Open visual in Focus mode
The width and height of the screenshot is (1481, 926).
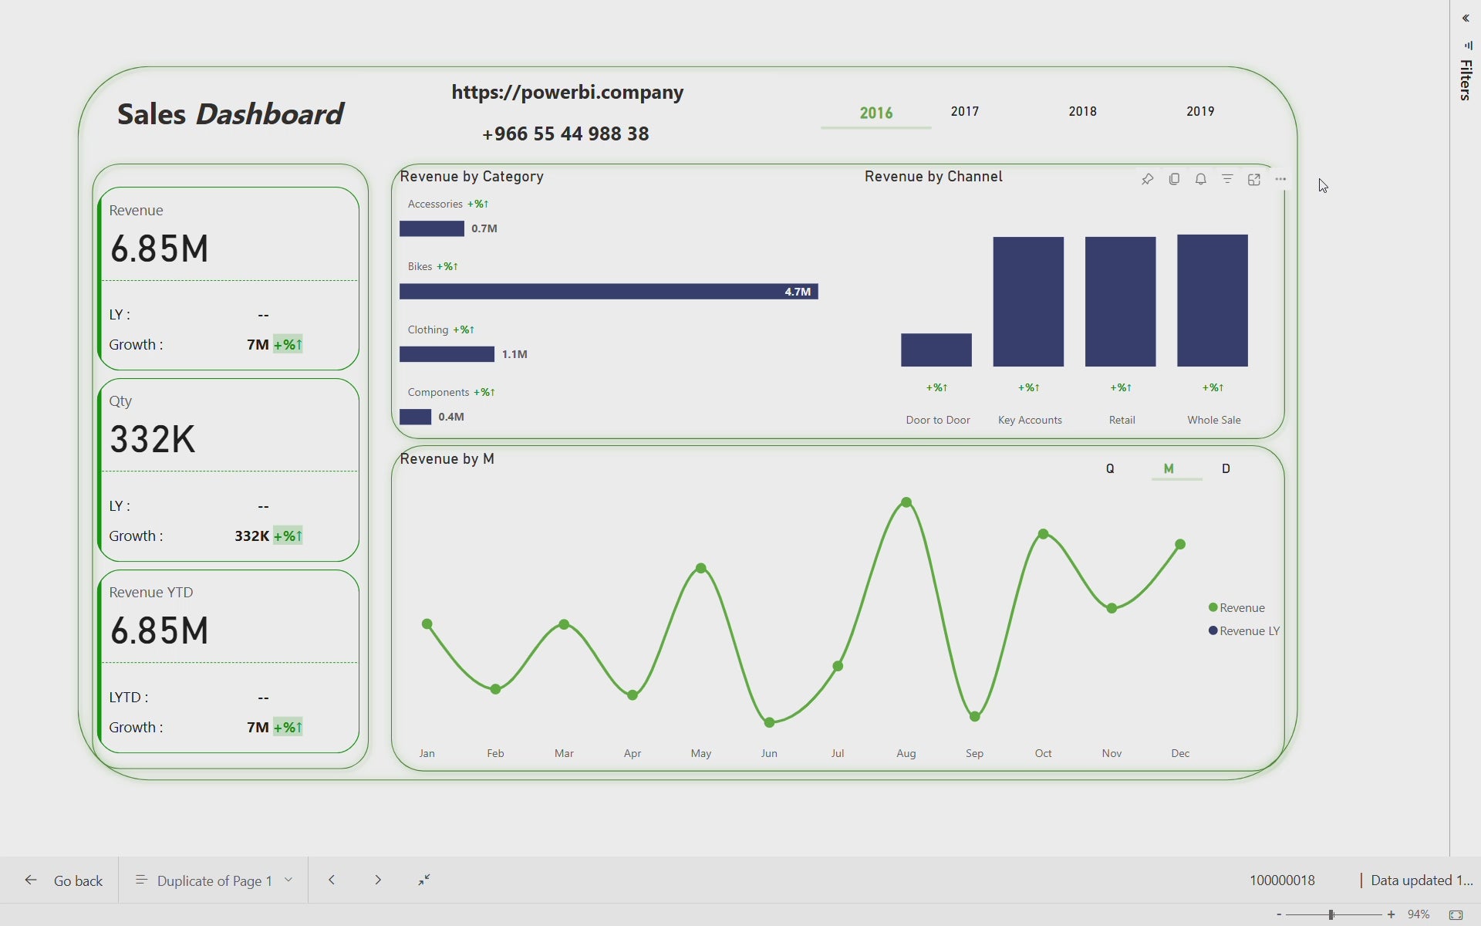coord(1254,179)
